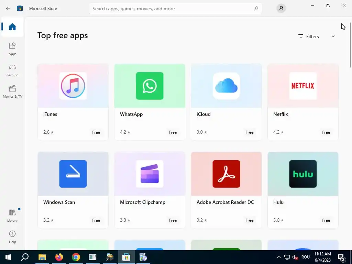Click the Windows Scan title text

coord(59,202)
